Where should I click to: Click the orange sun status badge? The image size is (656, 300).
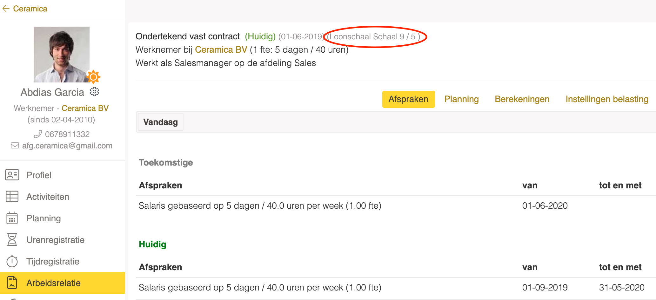[93, 77]
